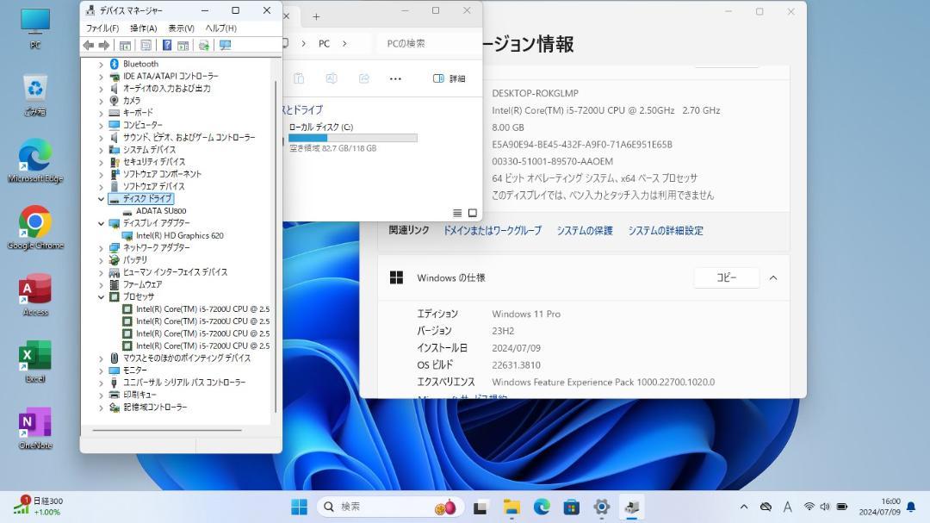This screenshot has height=523, width=930.
Task: Open the PC desktop icon
Action: 35,28
